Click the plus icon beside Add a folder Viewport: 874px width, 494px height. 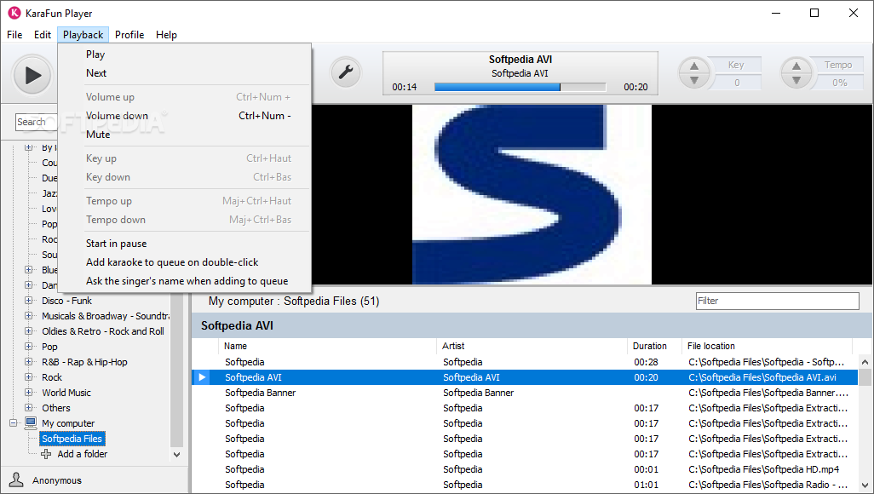tap(46, 454)
